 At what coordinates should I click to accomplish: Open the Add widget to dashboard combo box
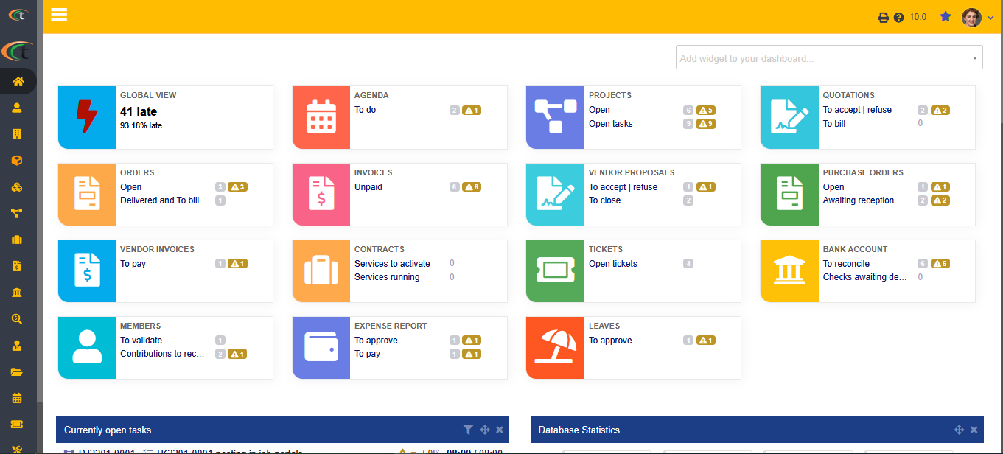pos(828,58)
